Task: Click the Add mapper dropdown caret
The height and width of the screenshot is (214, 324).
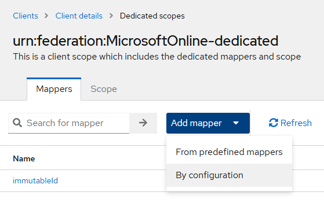Action: tap(236, 123)
